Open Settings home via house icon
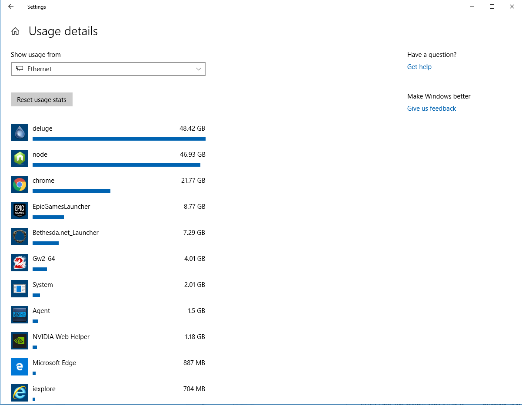This screenshot has width=522, height=405. [x=15, y=31]
